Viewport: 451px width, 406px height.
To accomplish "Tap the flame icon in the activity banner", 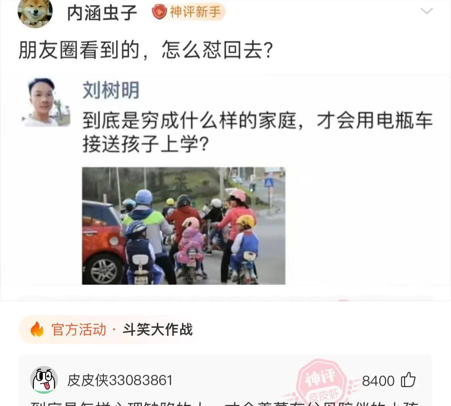I will click(37, 329).
